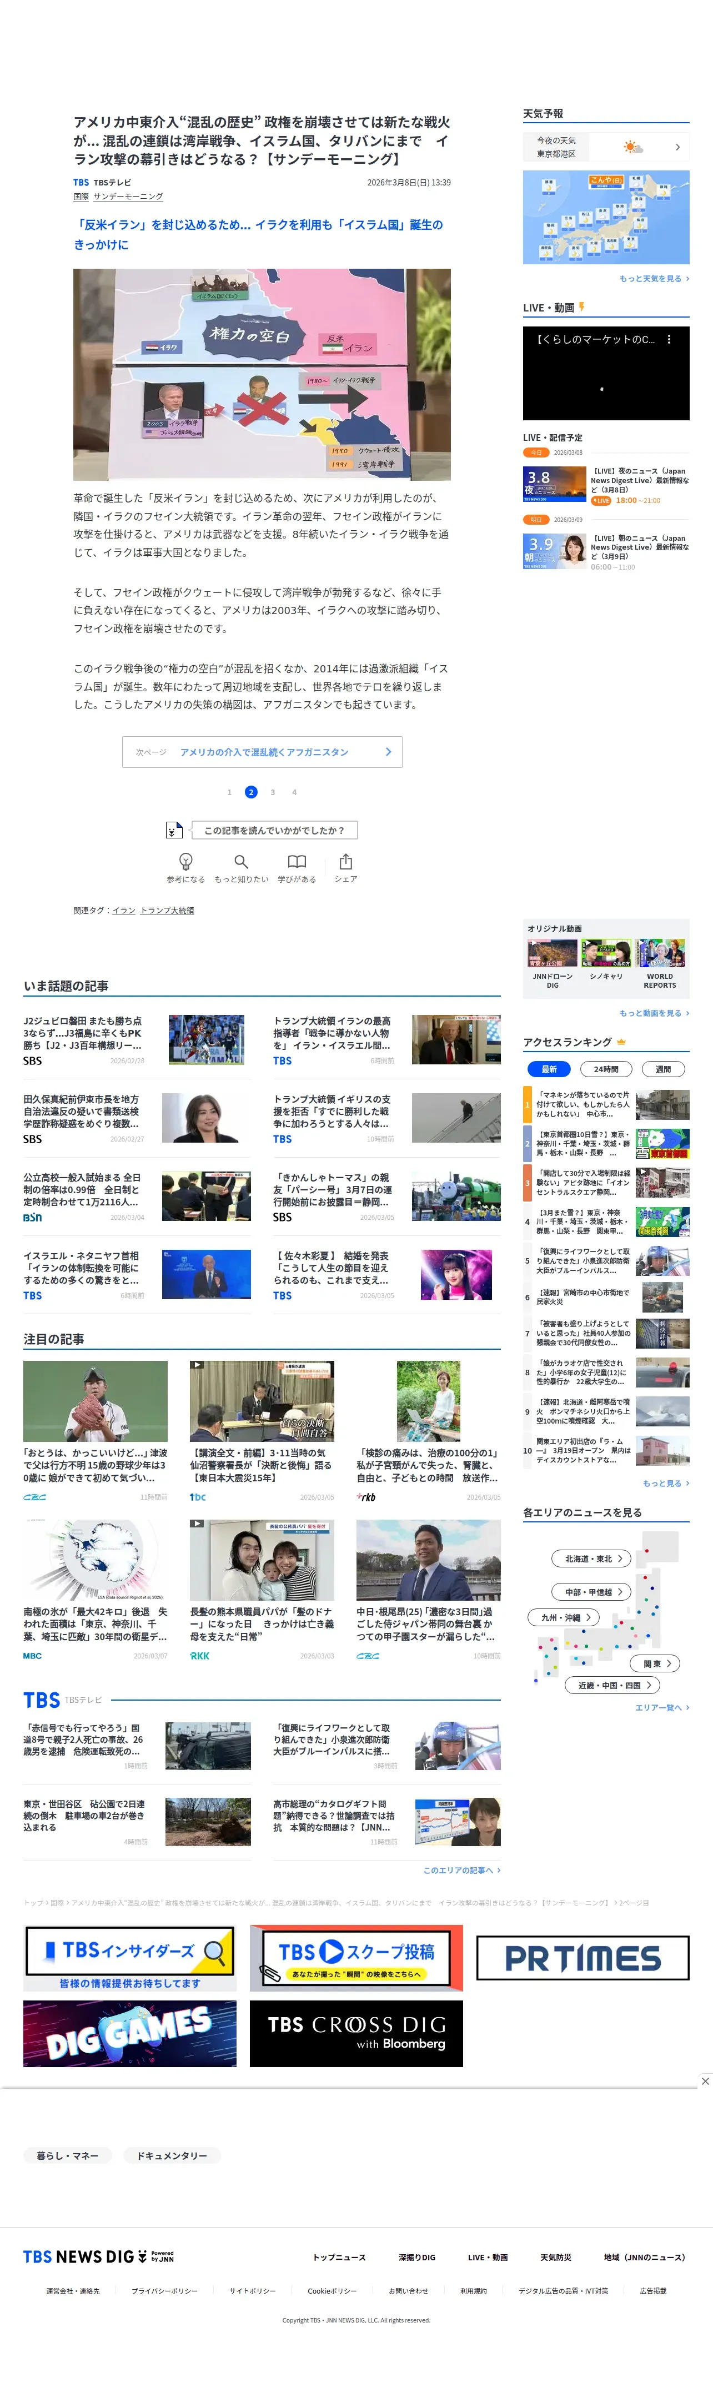Viewport: 713px width, 2398px height.
Task: Go to article page 1
Action: click(229, 792)
